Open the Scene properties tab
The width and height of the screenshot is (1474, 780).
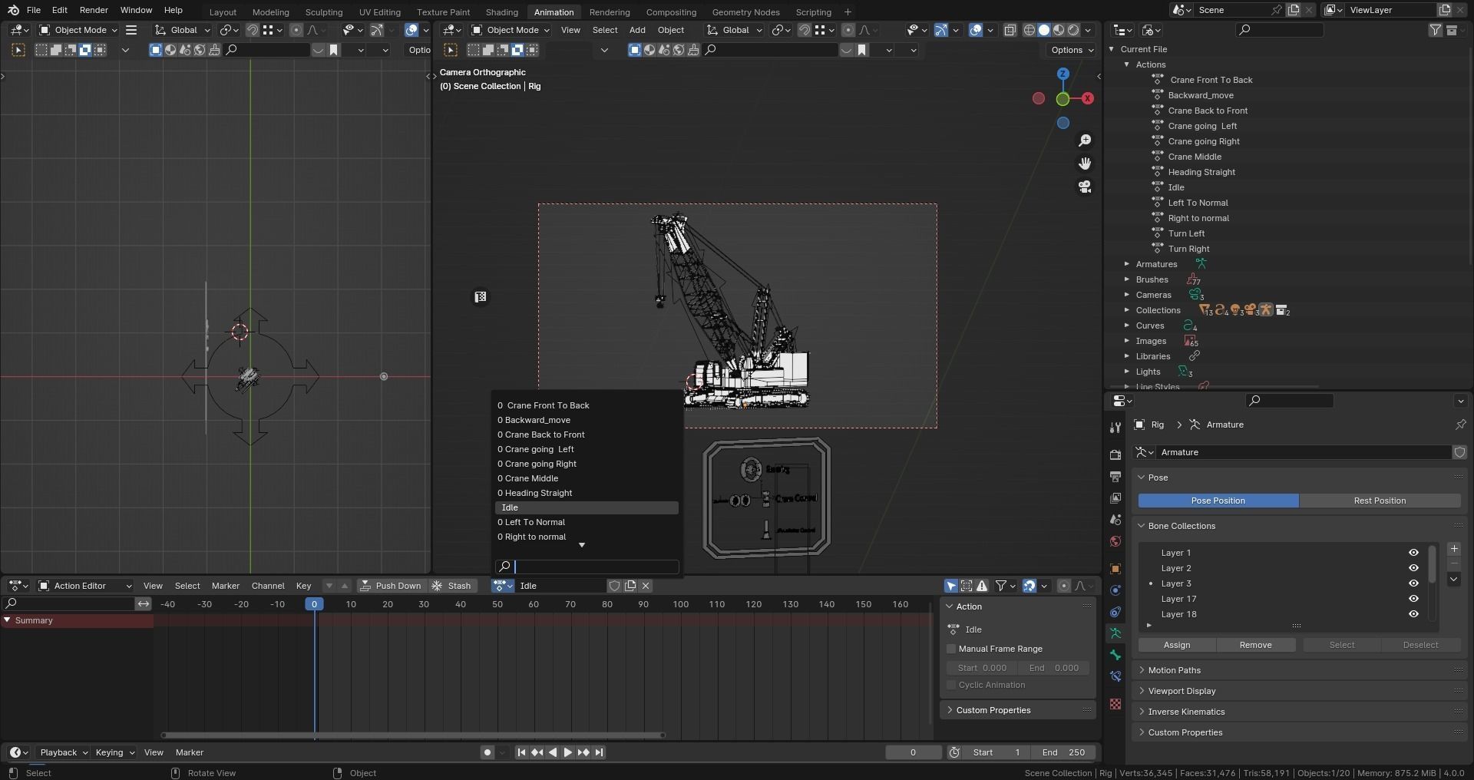pos(1115,520)
